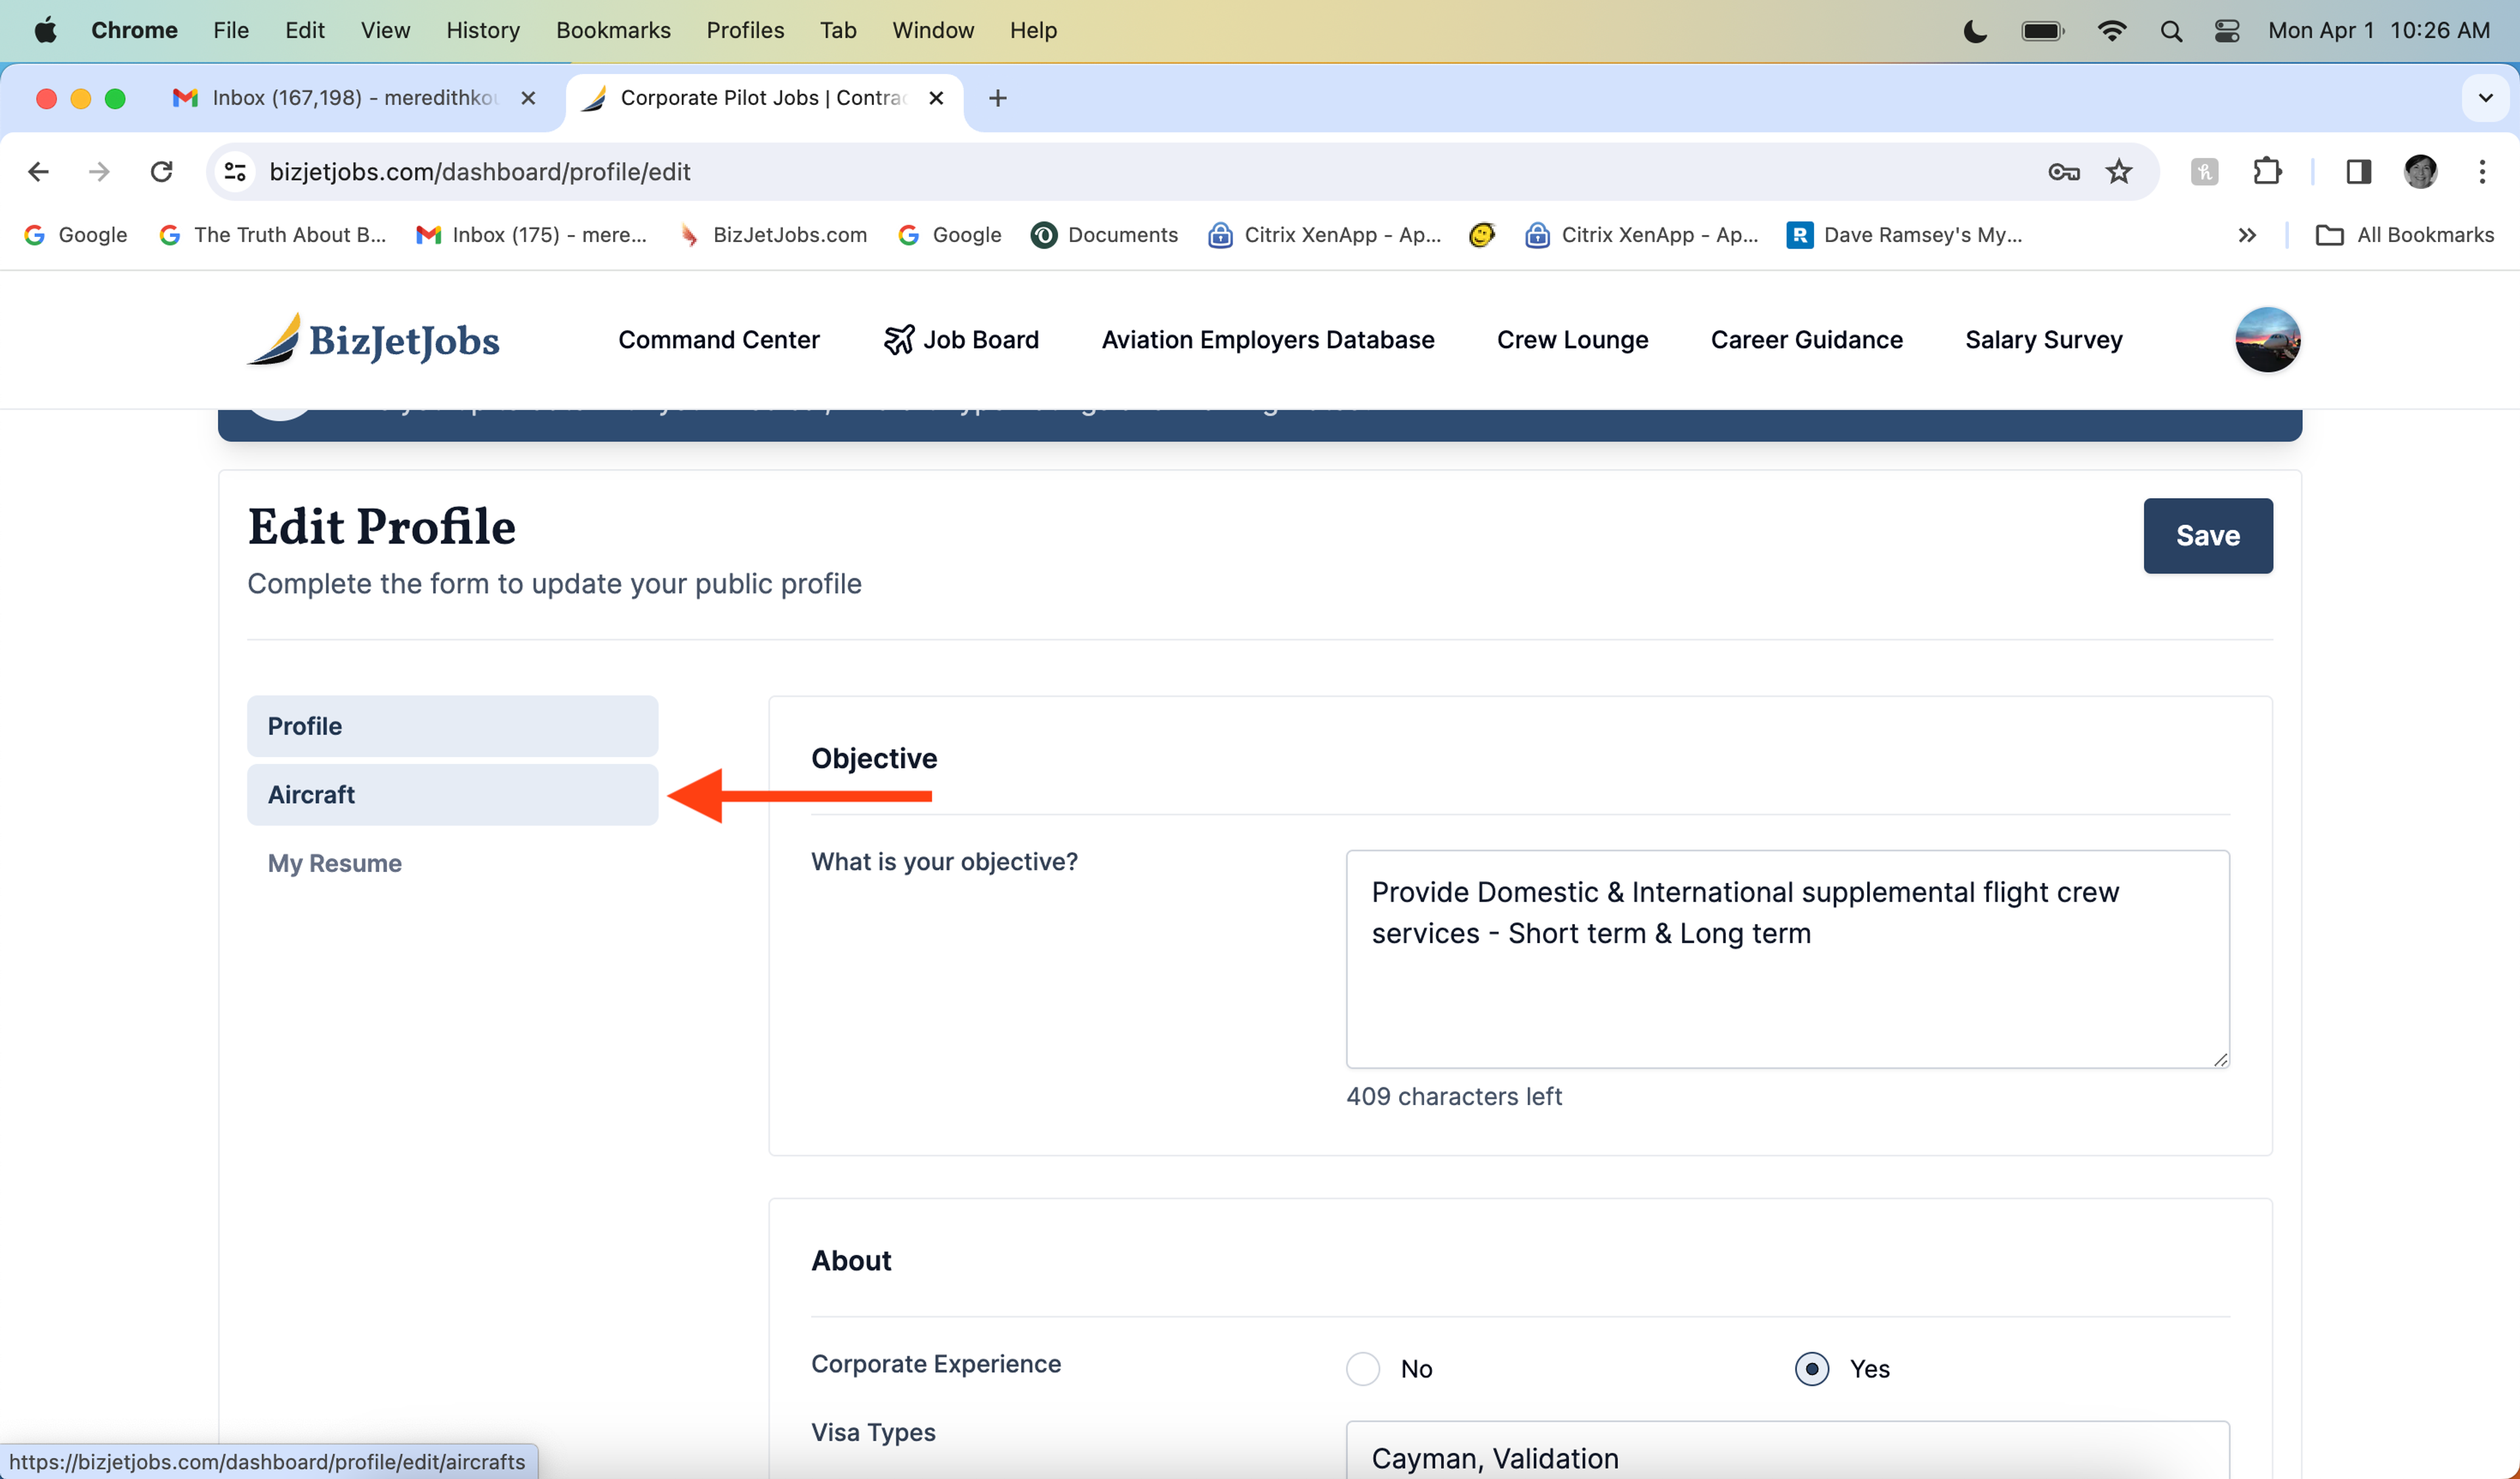Open macOS Control Center icon

point(2226,31)
